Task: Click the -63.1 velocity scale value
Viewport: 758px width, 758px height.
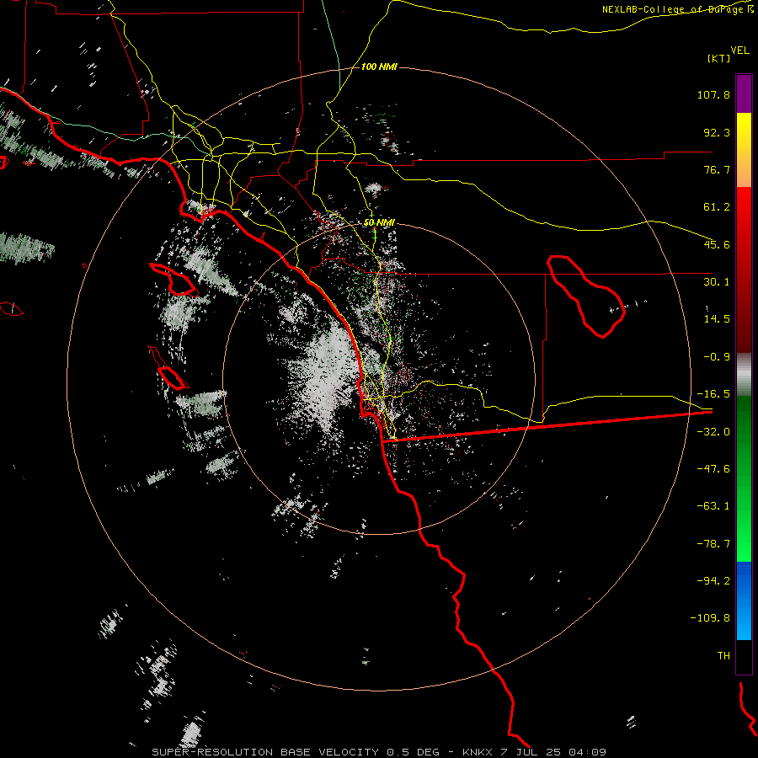Action: 713,506
